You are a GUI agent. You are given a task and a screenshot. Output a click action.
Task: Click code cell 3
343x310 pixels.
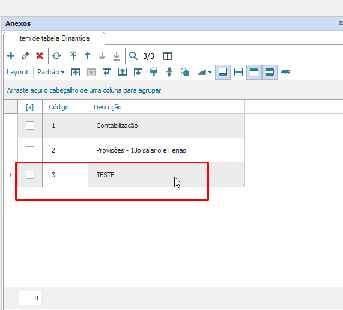pos(65,175)
